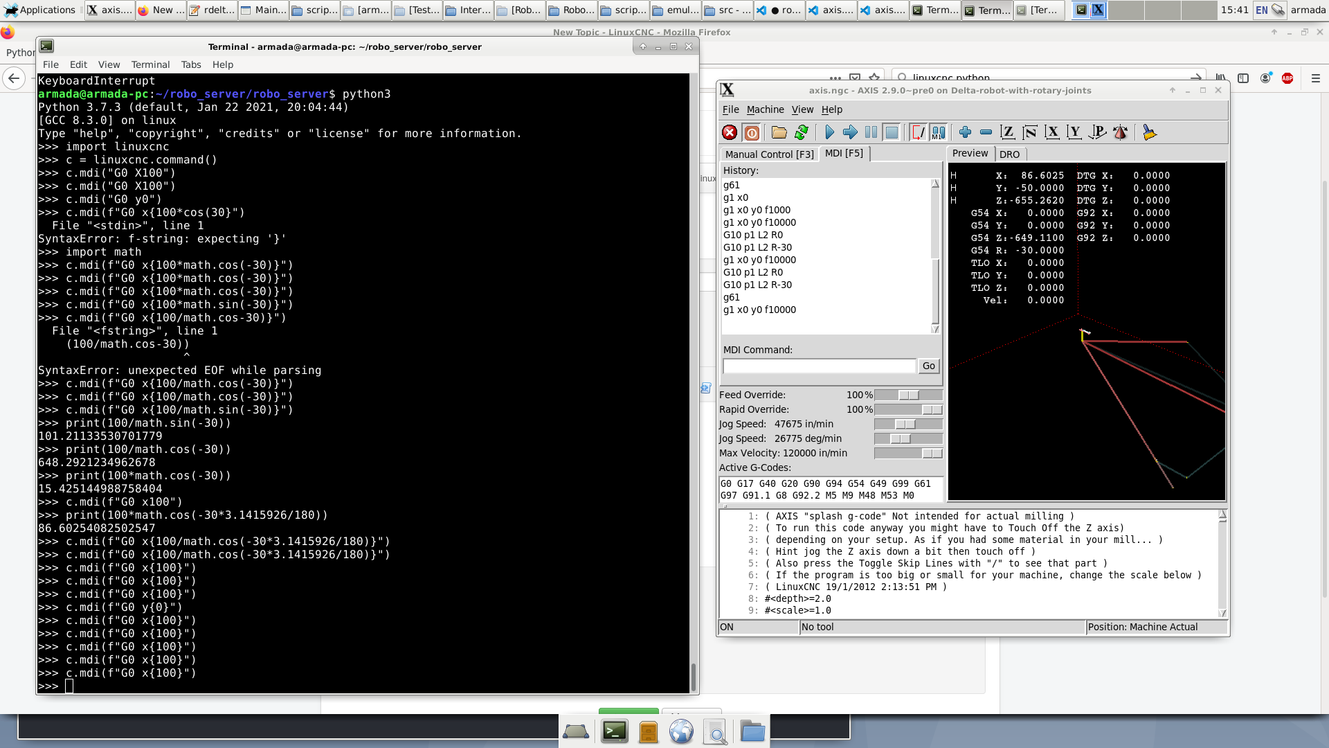Open the Firefox hamburger menu
1329x748 pixels.
pyautogui.click(x=1315, y=78)
